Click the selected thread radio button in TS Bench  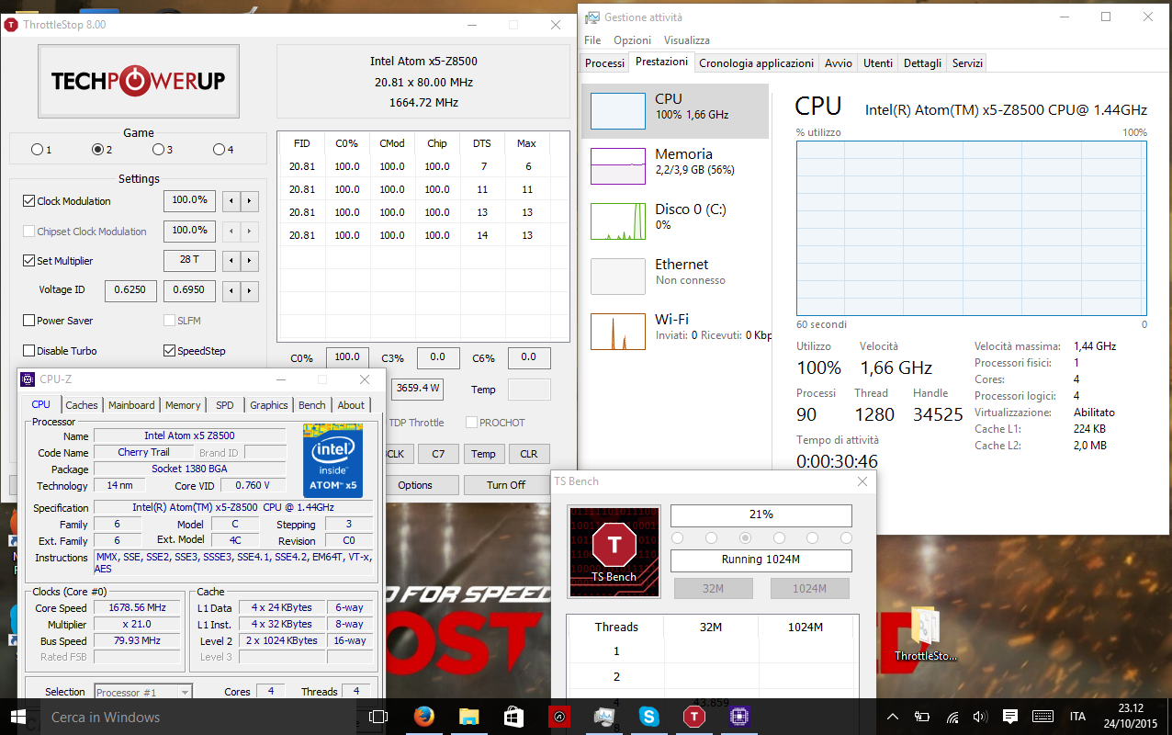745,537
